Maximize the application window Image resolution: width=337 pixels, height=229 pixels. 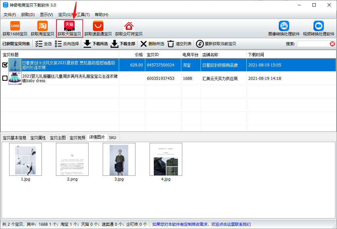[314, 5]
